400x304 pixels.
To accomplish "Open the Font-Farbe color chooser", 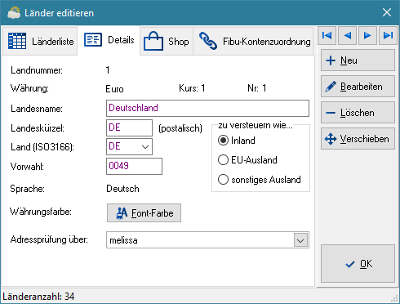I will [x=144, y=213].
